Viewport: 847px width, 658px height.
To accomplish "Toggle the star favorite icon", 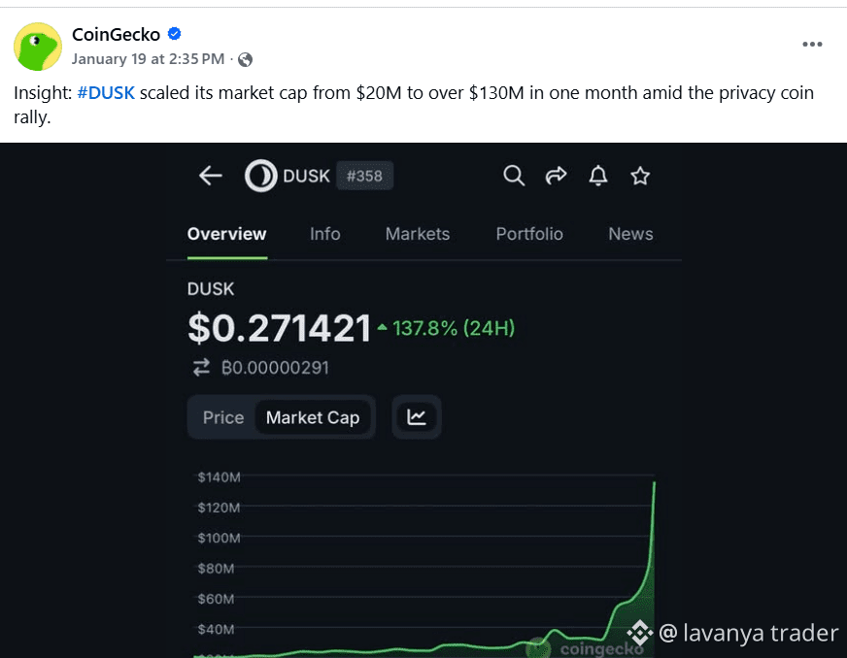I will (x=640, y=176).
